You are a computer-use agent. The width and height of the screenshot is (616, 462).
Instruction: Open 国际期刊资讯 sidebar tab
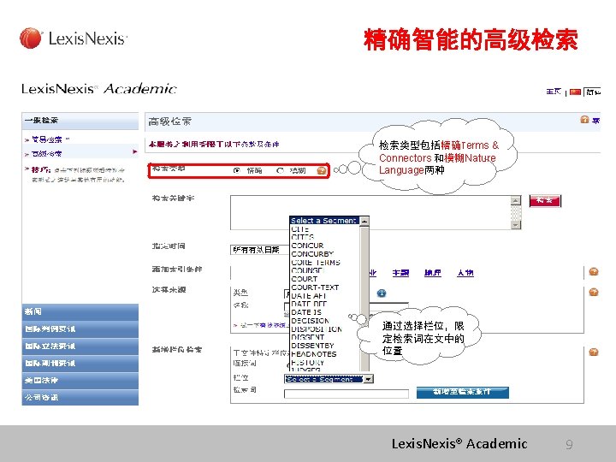pyautogui.click(x=80, y=363)
